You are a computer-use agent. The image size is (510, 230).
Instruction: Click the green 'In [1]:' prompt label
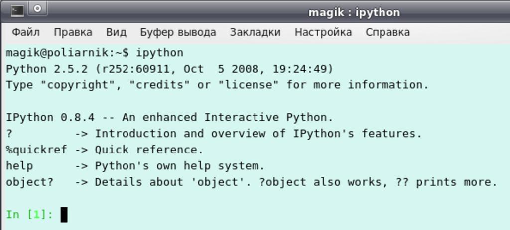(x=29, y=215)
